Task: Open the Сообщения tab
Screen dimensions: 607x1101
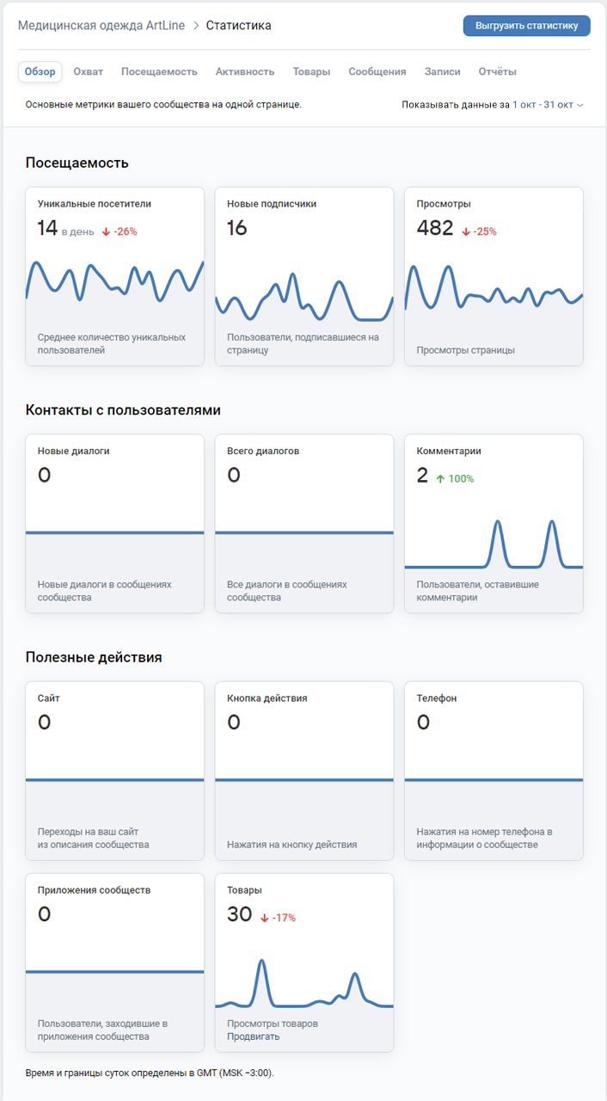Action: [x=377, y=72]
